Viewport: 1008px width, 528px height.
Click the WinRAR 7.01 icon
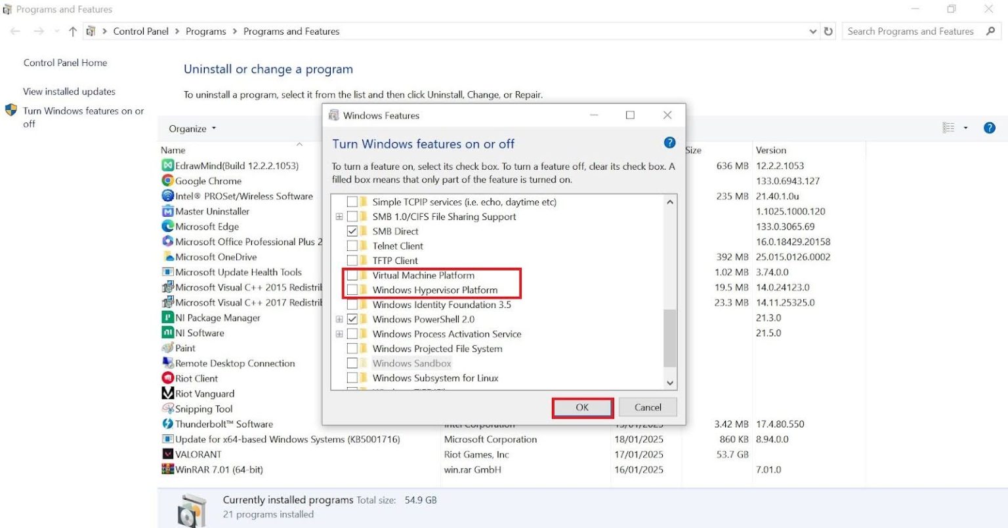tap(167, 469)
